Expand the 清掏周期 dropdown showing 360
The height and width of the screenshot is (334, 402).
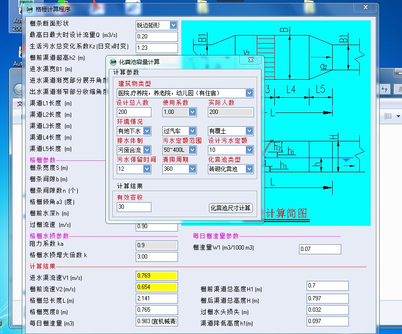tap(192, 169)
